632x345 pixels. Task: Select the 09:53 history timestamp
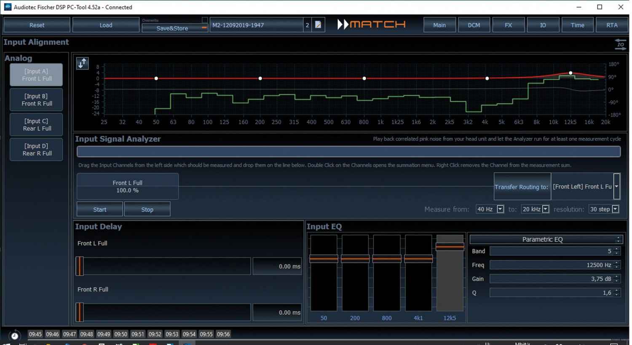click(x=172, y=334)
